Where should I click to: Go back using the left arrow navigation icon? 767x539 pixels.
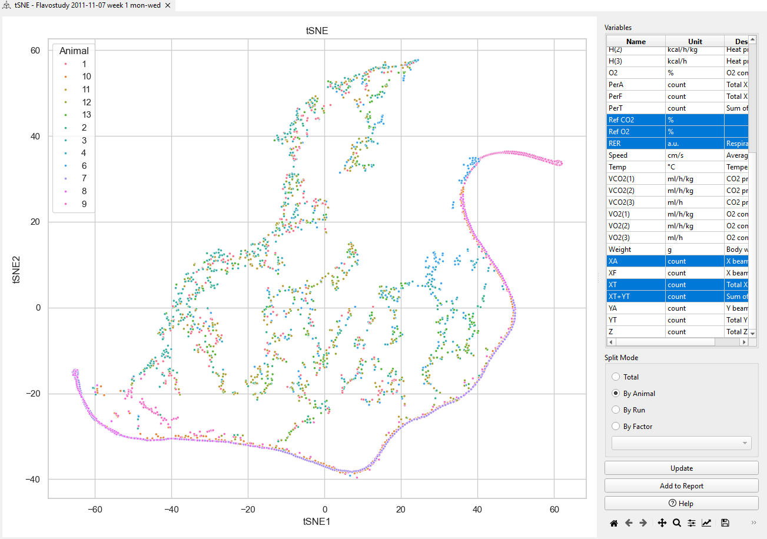pyautogui.click(x=628, y=523)
